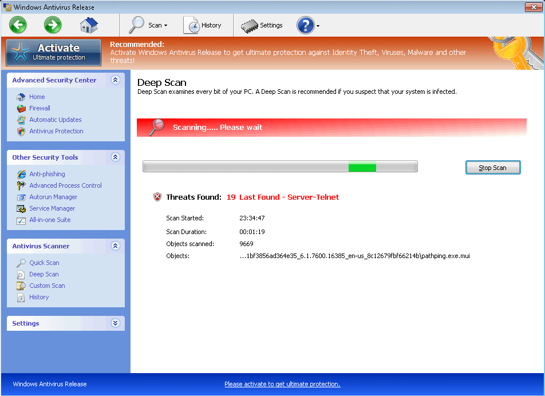
Task: Open the dropdown arrow beside Help
Action: tap(318, 26)
